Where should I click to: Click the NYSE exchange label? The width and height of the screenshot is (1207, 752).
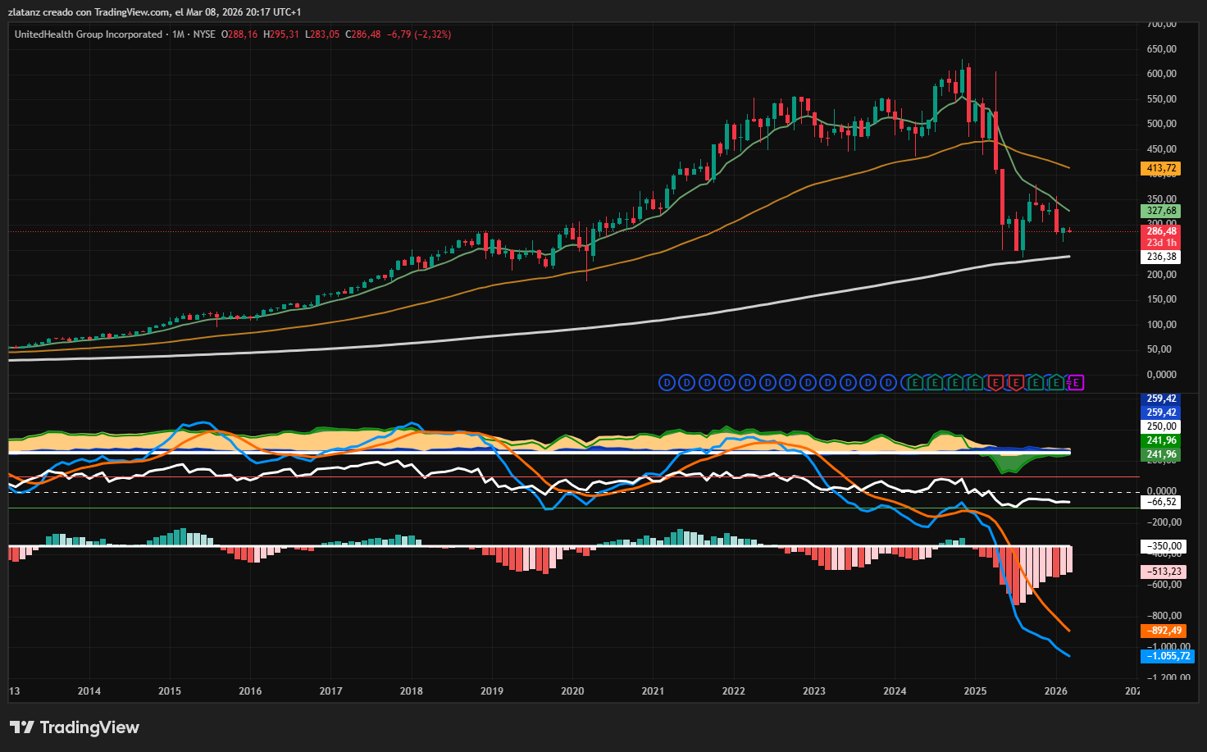click(x=204, y=34)
